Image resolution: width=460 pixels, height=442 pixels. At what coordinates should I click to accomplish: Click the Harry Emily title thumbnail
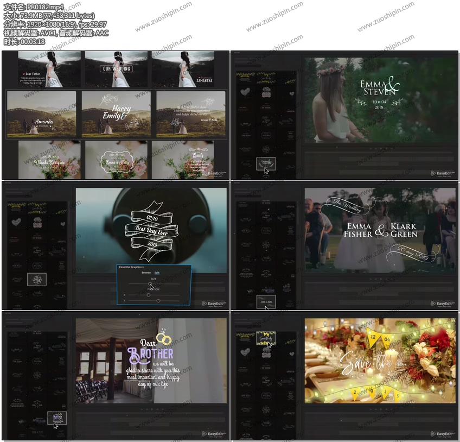coord(117,114)
